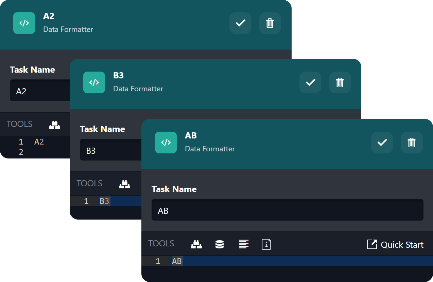The image size is (433, 282).
Task: Open the Quick Start link
Action: tap(395, 245)
